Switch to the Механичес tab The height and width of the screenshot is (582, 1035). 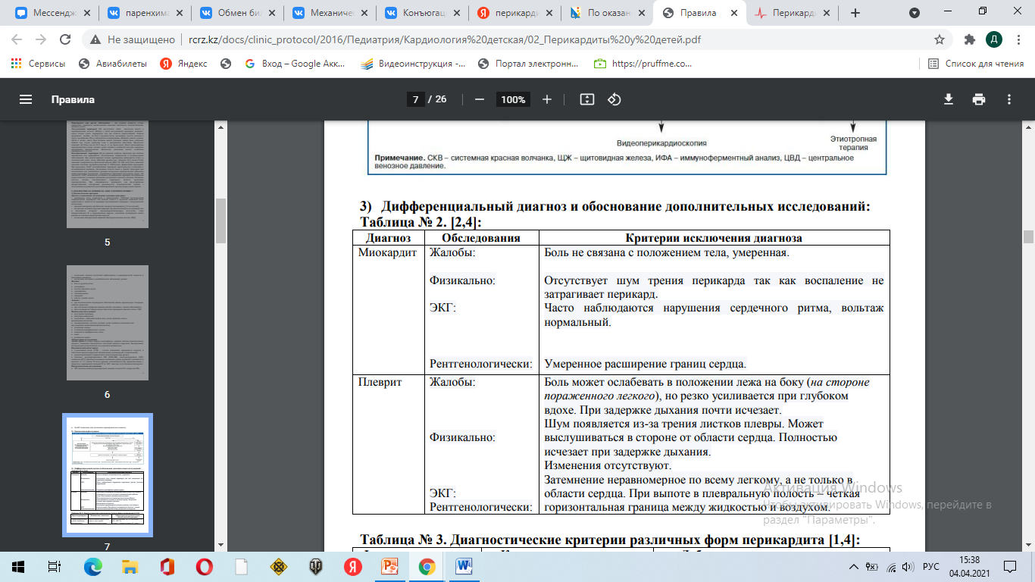pos(327,13)
